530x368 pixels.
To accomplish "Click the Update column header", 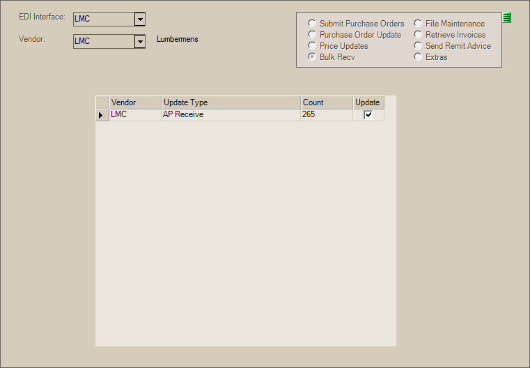I will (368, 102).
